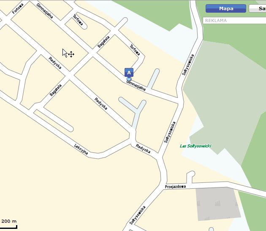Click the Przejazdowa street label
Screen dimensions: 266x231
point(175,187)
